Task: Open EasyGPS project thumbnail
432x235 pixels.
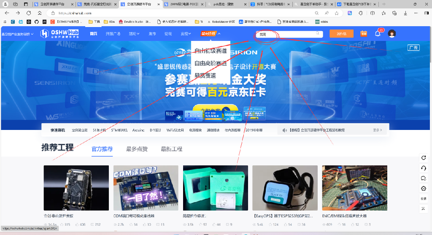Action: pos(285,188)
